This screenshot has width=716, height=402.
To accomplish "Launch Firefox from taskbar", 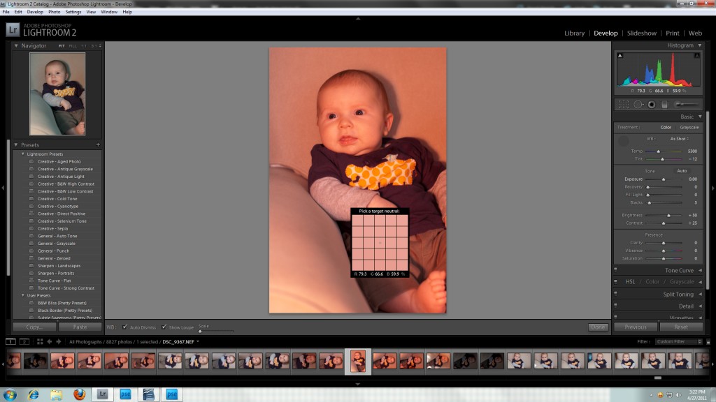I will click(80, 394).
